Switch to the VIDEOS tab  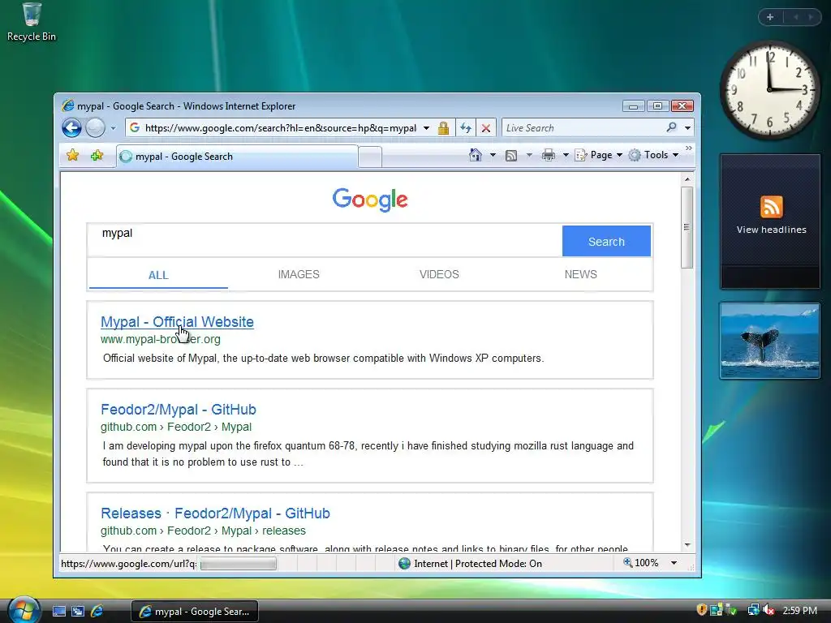pyautogui.click(x=439, y=274)
